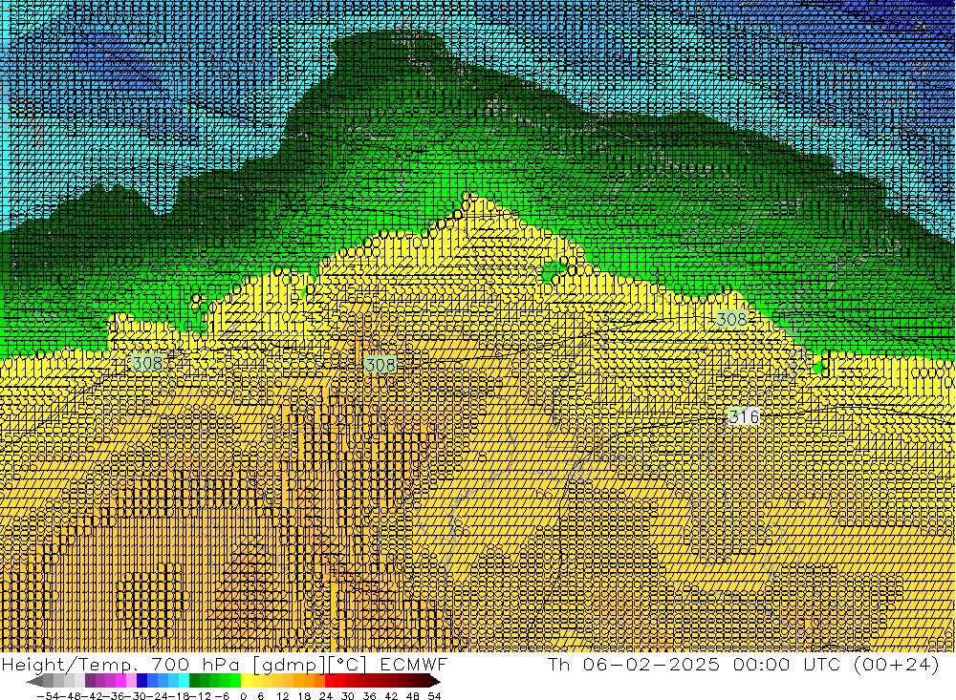Click the '[gdmp]' unit label
The width and height of the screenshot is (956, 700).
290,665
